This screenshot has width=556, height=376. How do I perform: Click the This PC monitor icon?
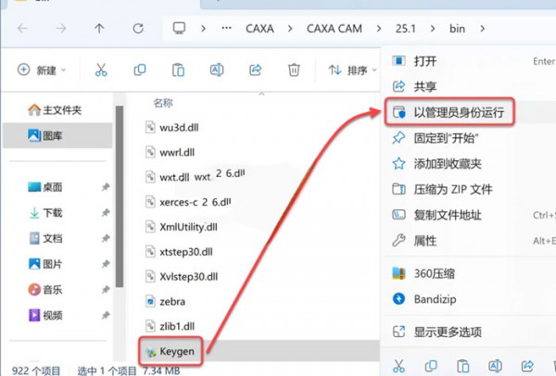179,28
